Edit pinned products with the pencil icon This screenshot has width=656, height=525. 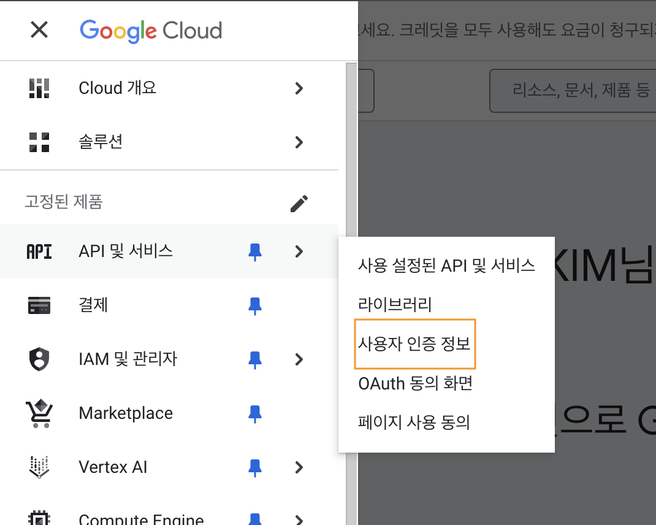click(x=299, y=204)
